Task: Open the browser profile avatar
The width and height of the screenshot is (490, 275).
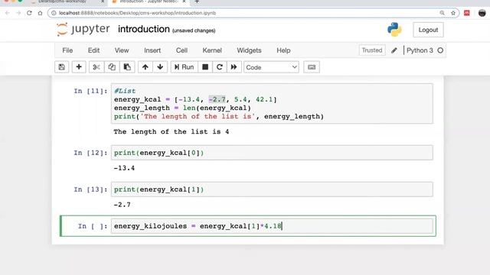Action: (x=482, y=13)
